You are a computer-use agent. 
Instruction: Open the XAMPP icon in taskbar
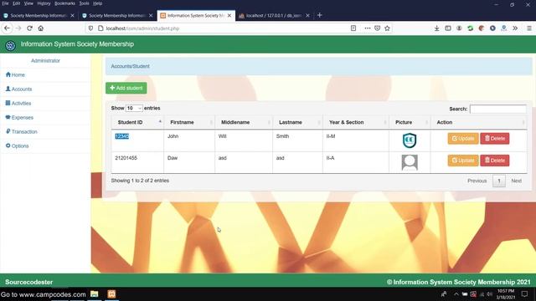coord(111,293)
